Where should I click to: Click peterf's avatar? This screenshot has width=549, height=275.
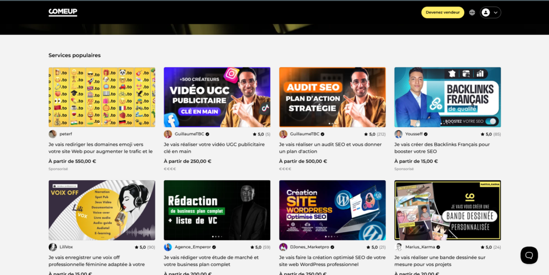coord(53,134)
